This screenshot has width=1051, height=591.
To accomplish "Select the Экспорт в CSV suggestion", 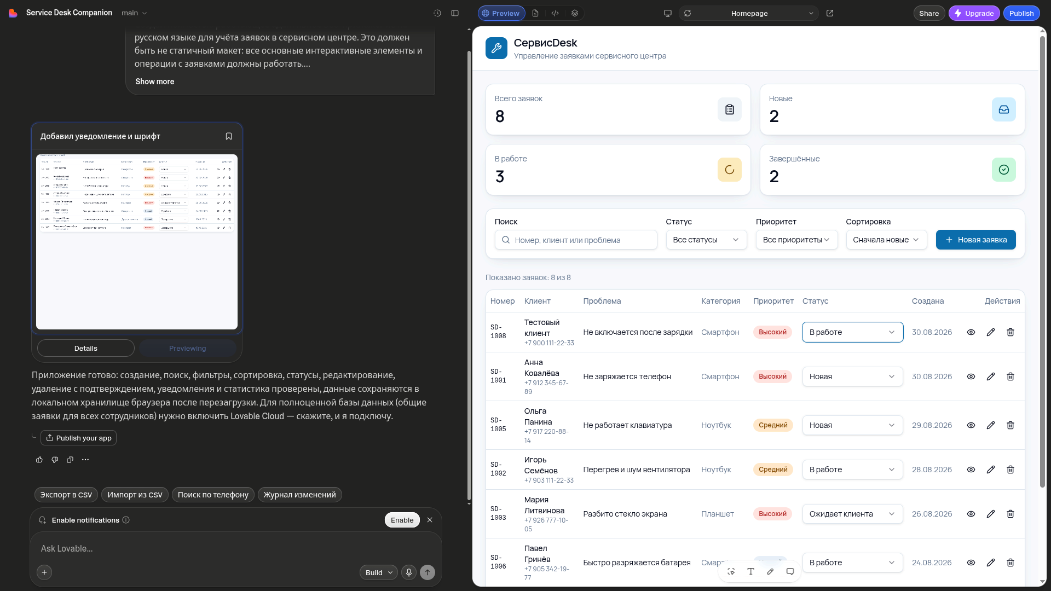I will tap(66, 495).
